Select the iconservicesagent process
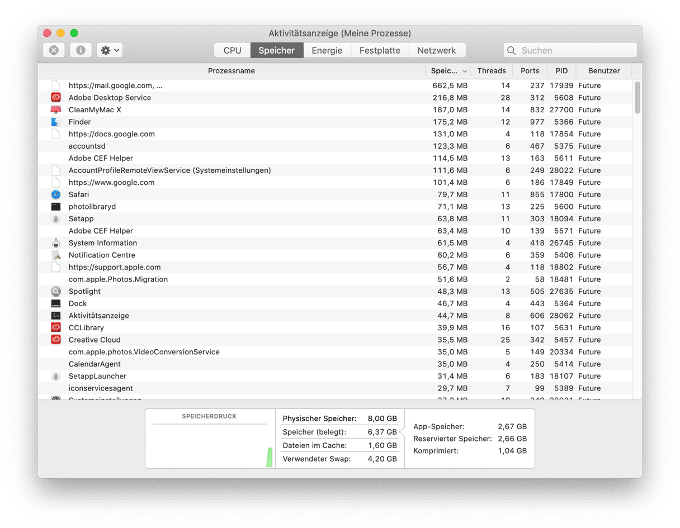The height and width of the screenshot is (528, 680). click(336, 388)
